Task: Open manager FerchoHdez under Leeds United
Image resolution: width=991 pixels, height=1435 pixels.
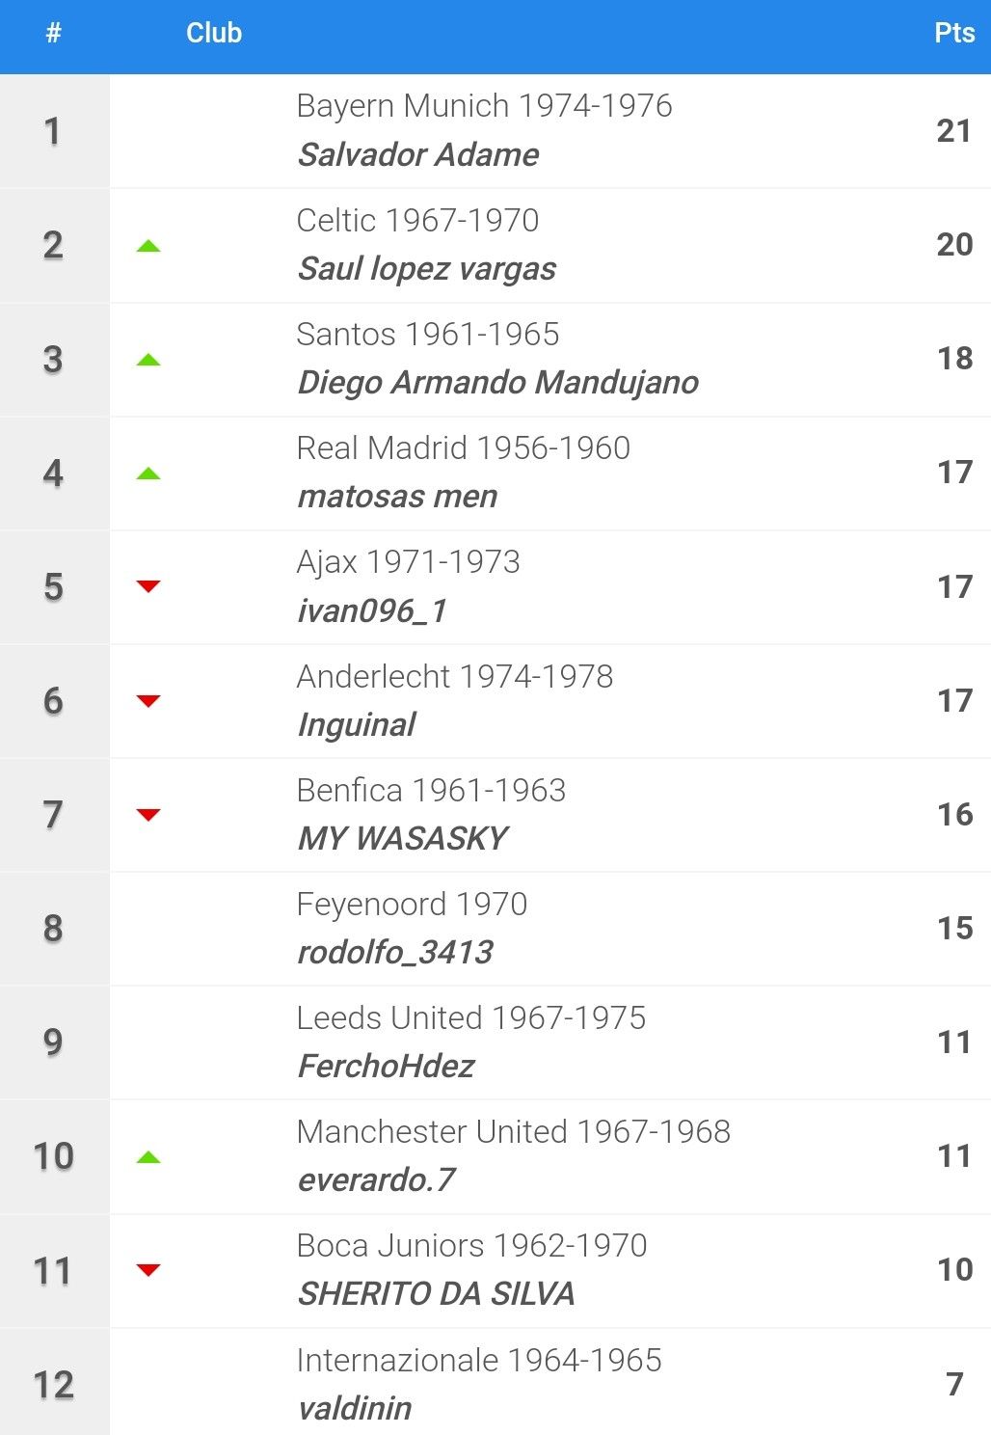Action: point(386,1066)
